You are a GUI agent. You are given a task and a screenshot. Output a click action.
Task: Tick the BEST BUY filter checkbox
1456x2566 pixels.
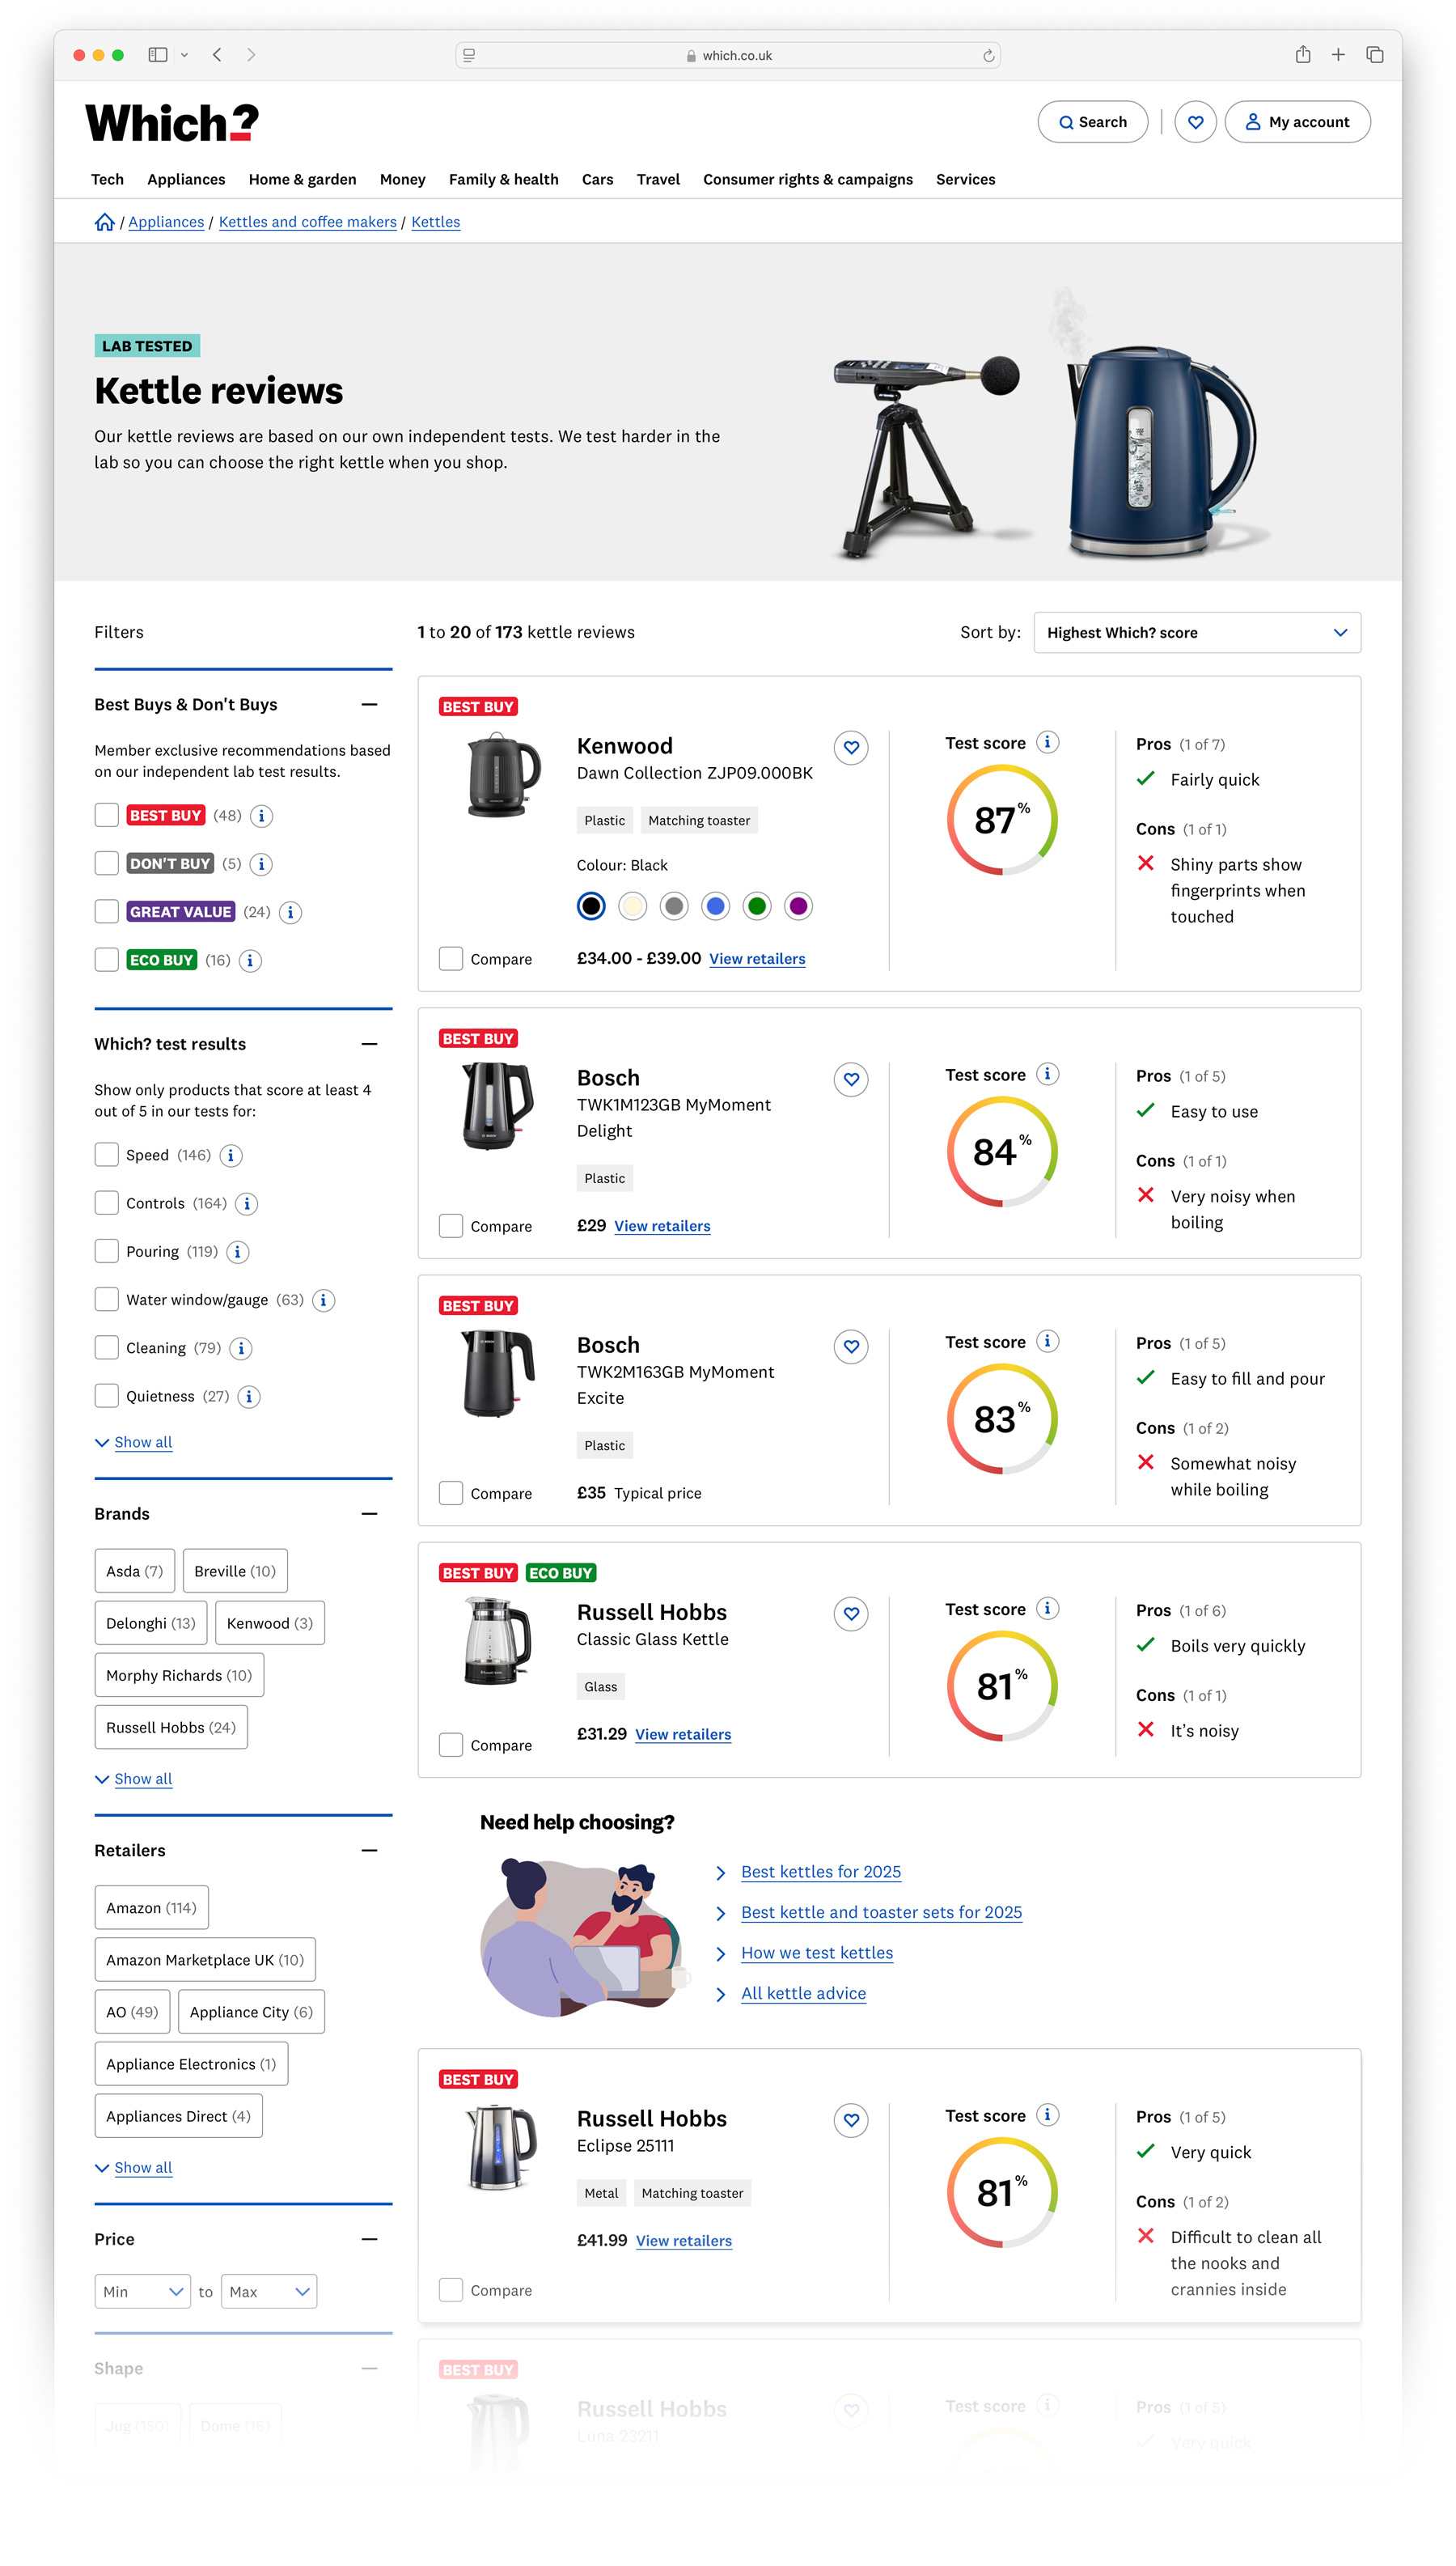[x=107, y=816]
